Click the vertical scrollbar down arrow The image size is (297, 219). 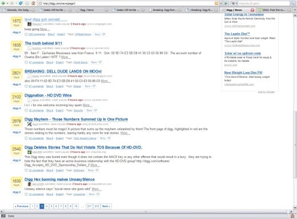(295, 208)
